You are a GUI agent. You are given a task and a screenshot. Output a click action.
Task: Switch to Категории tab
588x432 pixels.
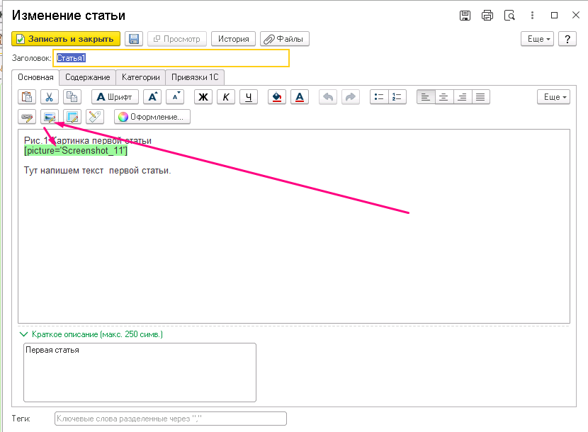tap(141, 77)
